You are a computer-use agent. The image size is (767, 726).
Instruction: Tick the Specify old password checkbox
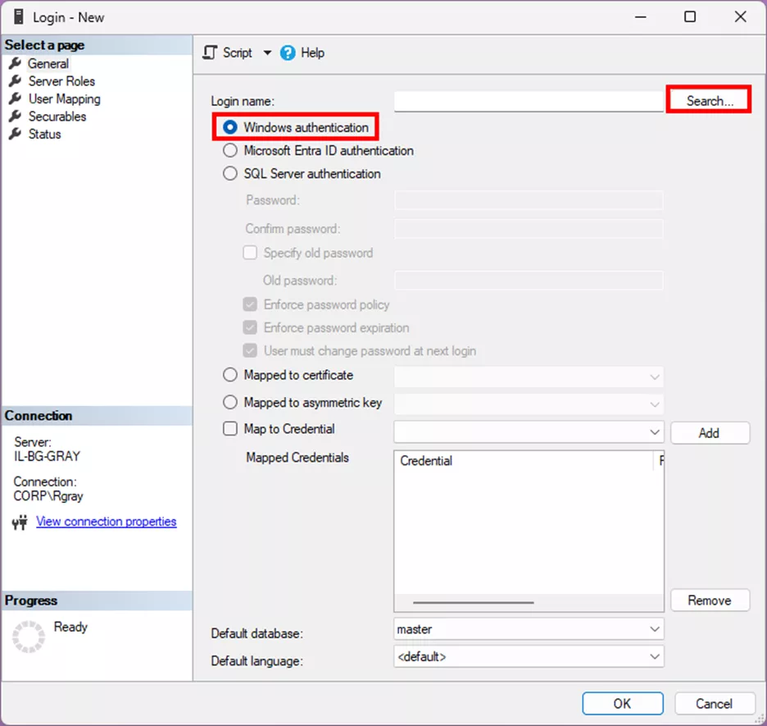coord(250,253)
